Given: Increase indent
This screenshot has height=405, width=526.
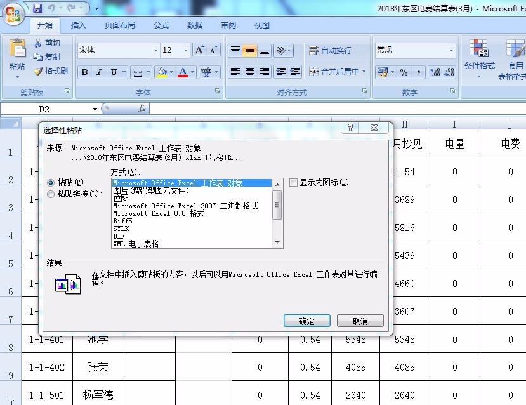Looking at the screenshot, I should click(x=295, y=72).
